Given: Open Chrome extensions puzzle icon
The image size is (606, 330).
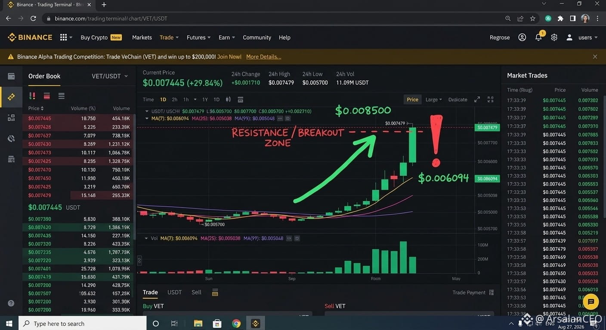Looking at the screenshot, I should pyautogui.click(x=560, y=18).
